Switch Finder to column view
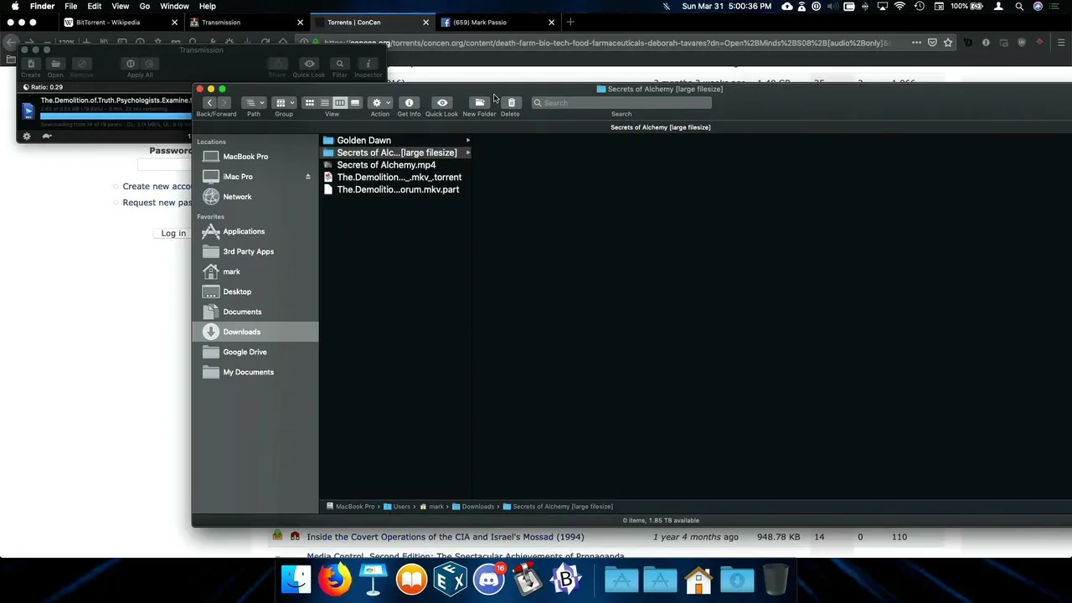 (x=340, y=103)
